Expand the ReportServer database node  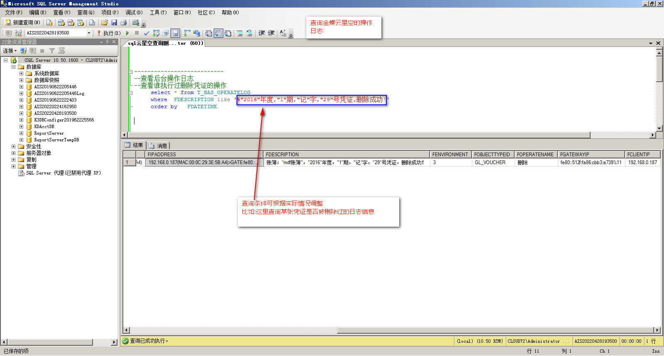point(21,133)
